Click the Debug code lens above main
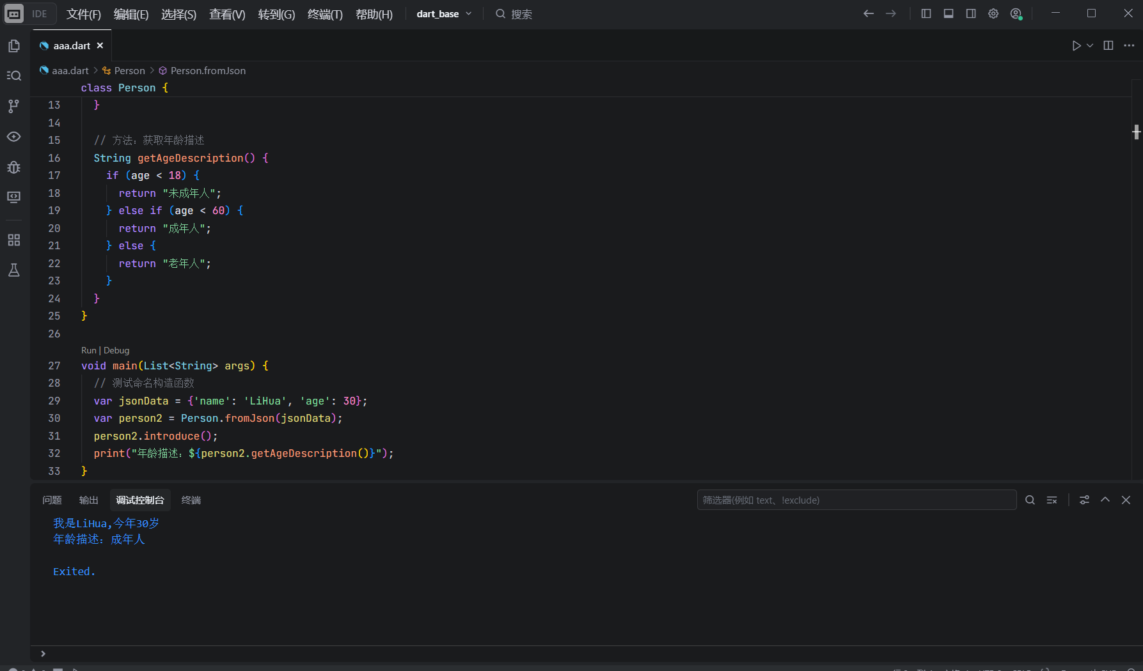1143x671 pixels. tap(116, 350)
